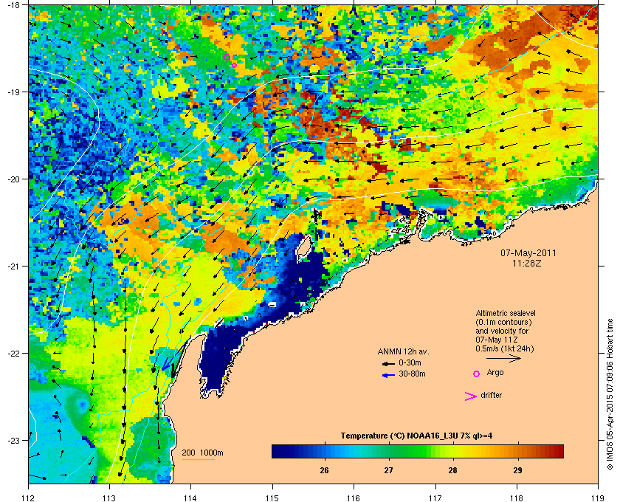The width and height of the screenshot is (620, 502).
Task: Click the colorbar tick label 29
Action: point(517,471)
